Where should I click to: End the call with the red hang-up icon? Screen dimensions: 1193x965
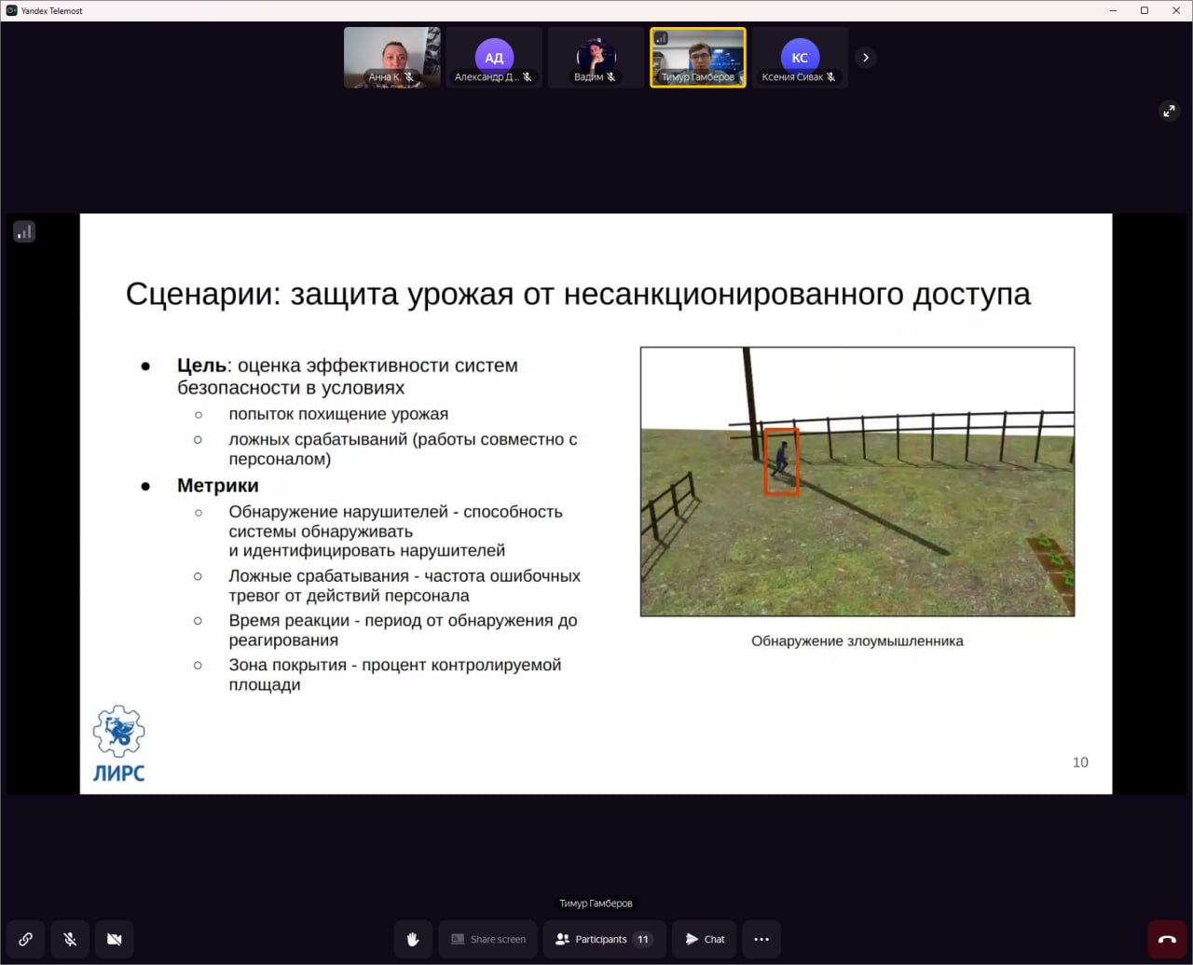pos(1167,939)
